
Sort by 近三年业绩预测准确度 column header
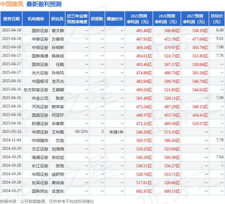(x=77, y=19)
